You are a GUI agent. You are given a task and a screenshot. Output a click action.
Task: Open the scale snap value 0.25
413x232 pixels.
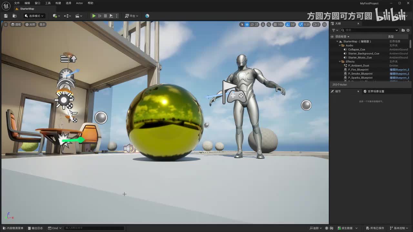[x=307, y=24]
